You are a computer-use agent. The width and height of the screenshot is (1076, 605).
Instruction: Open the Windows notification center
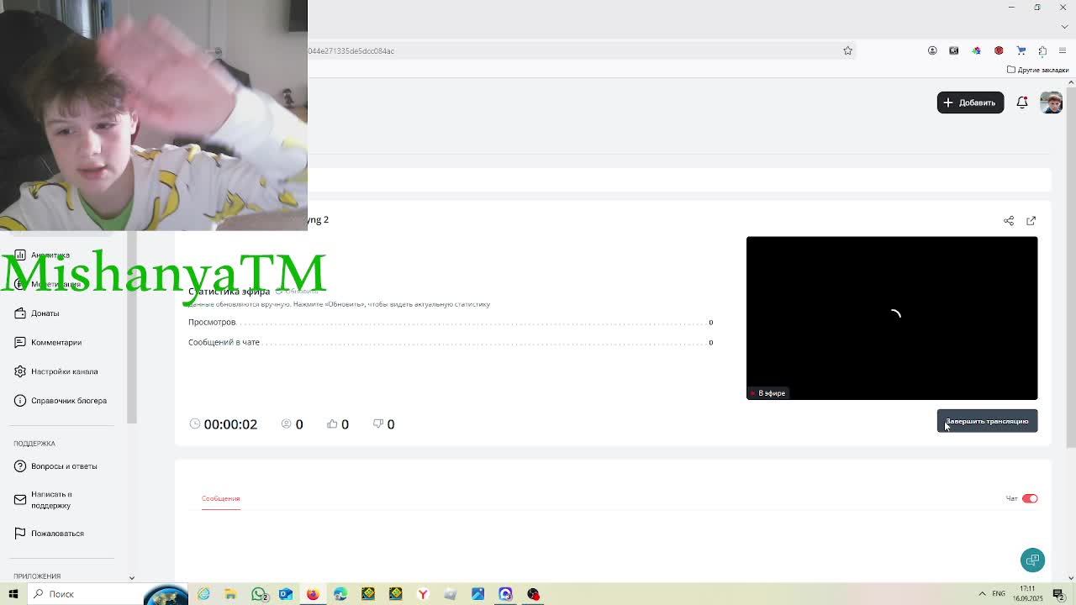[1058, 594]
